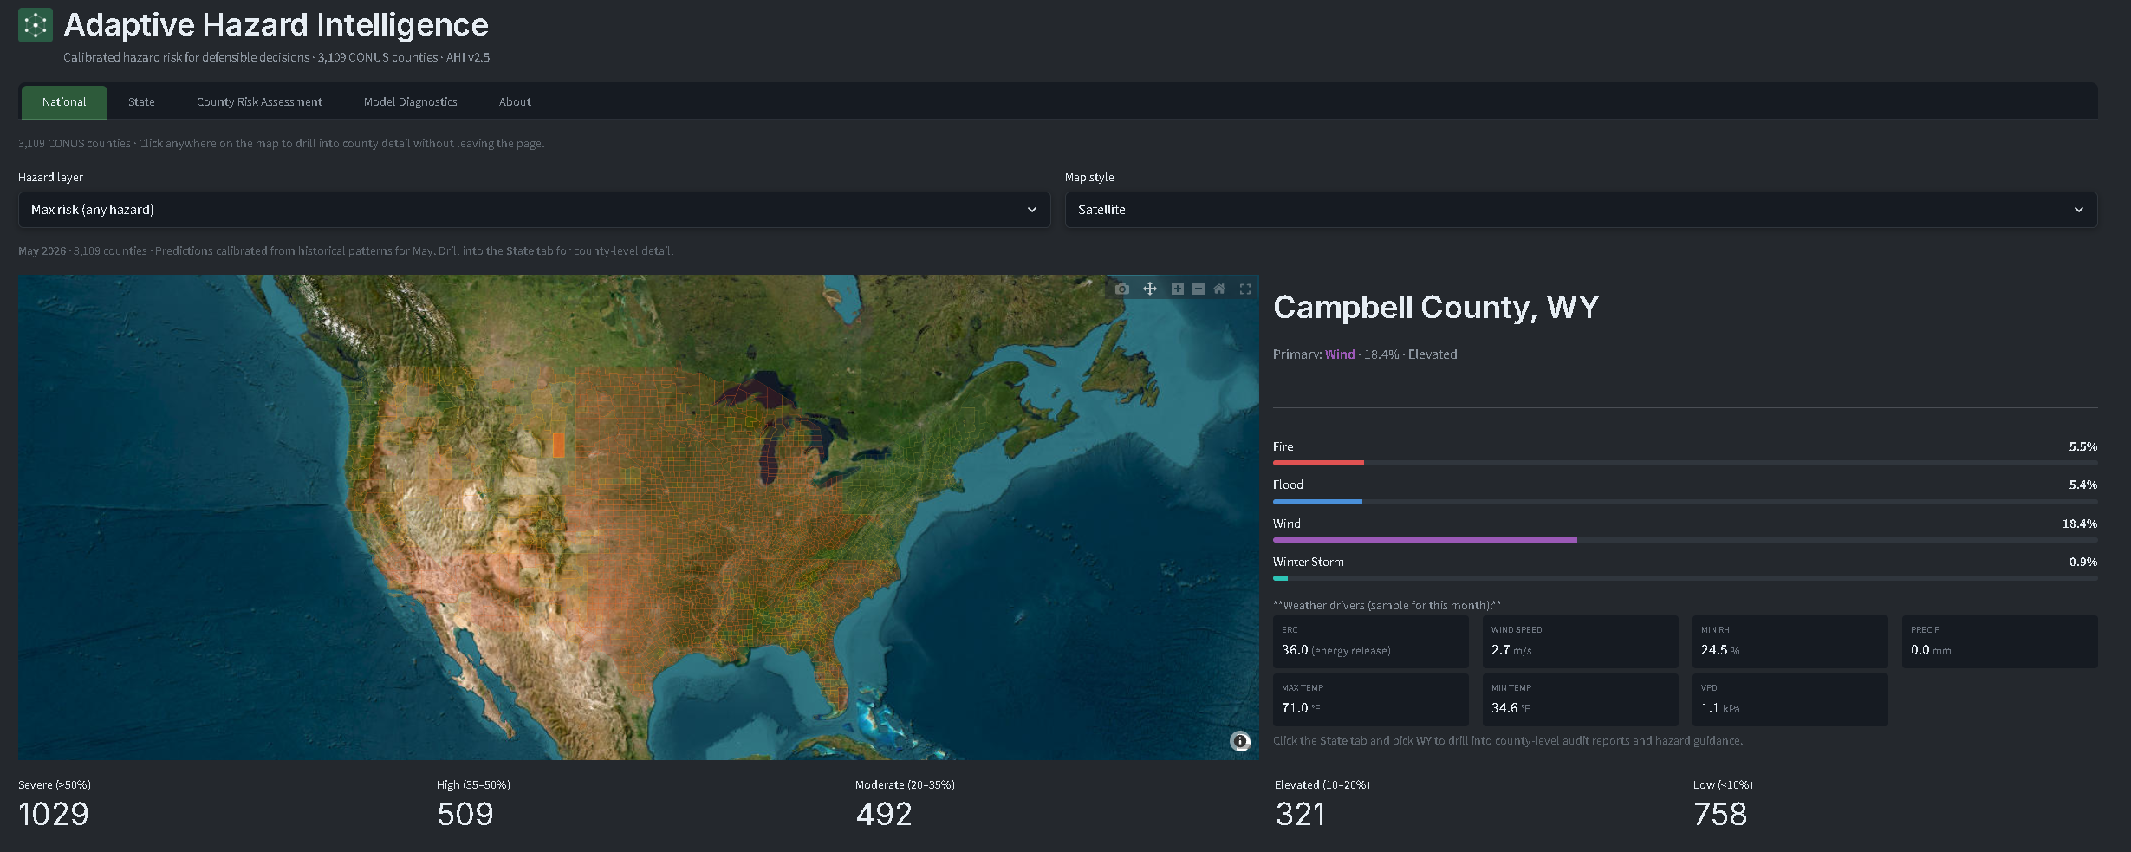Click the Severe count 1029
2131x852 pixels.
54,814
